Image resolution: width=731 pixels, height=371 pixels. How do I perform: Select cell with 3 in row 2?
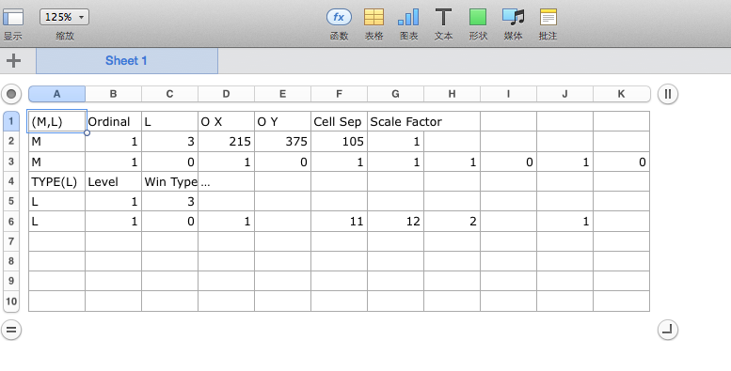169,141
